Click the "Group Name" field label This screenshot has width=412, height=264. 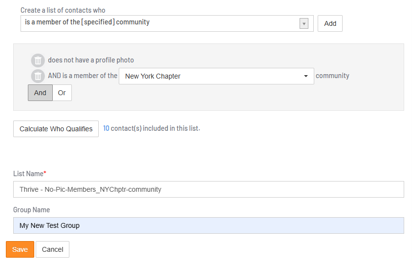point(31,210)
